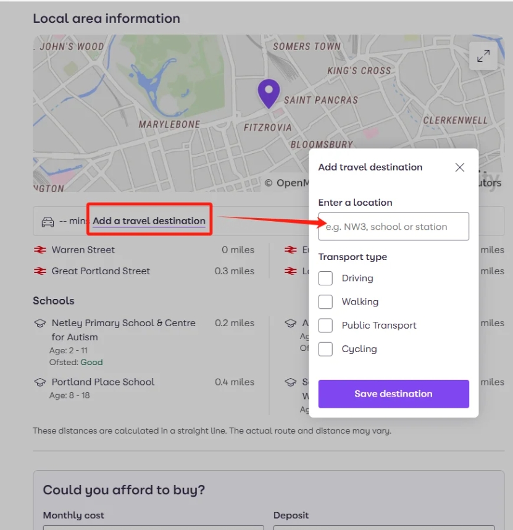Click the rail icon beside Great Portland Street
The height and width of the screenshot is (530, 513).
(x=40, y=271)
